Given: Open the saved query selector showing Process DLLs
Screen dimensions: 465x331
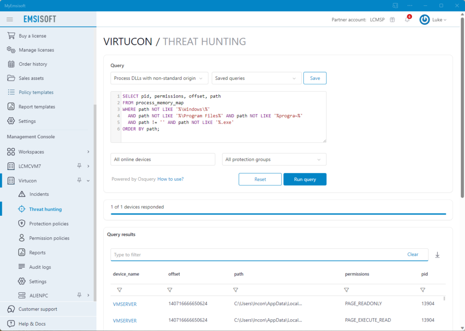Looking at the screenshot, I should pyautogui.click(x=159, y=78).
